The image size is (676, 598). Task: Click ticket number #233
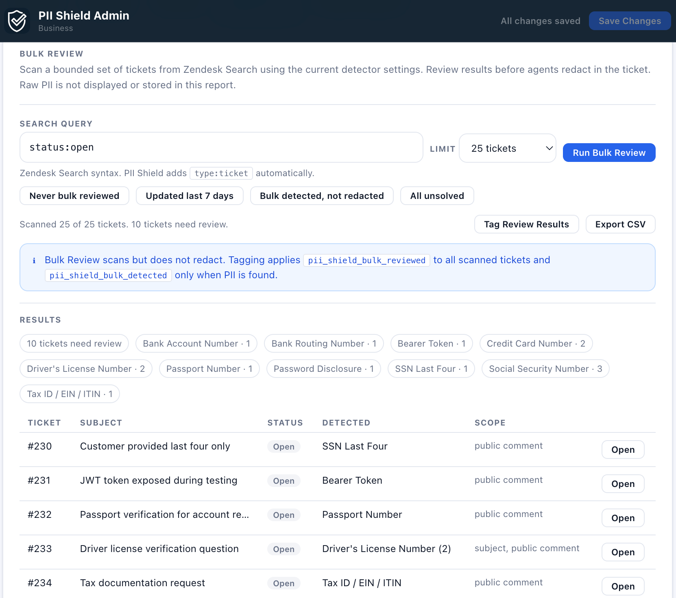click(x=40, y=549)
